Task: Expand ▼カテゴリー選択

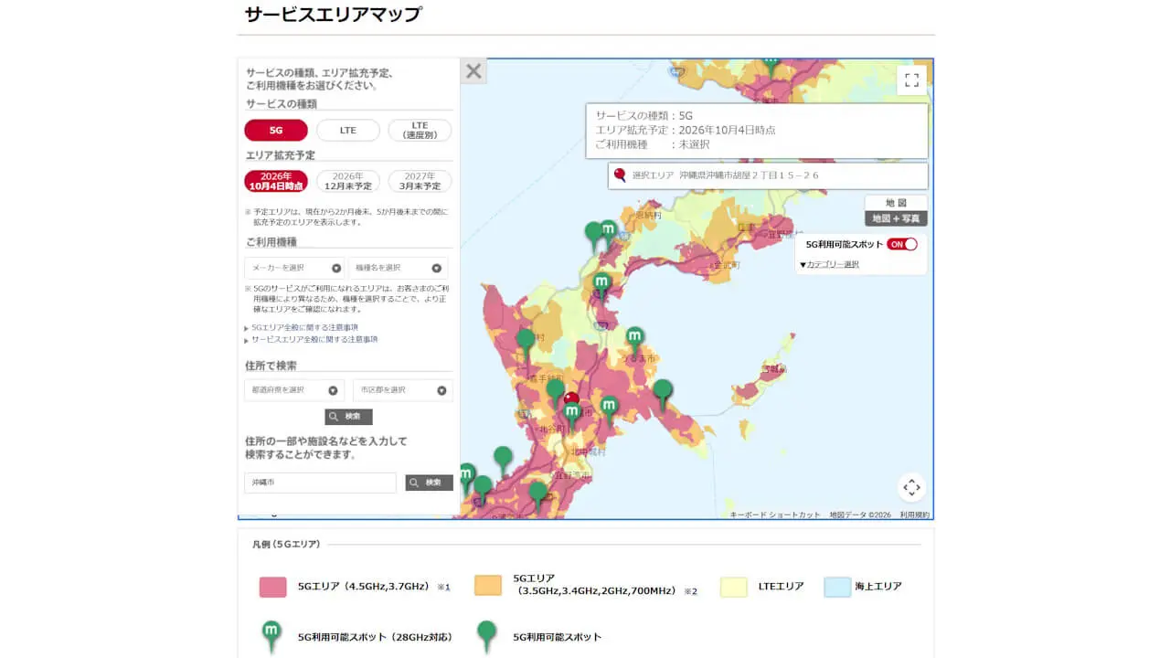Action: click(x=829, y=265)
